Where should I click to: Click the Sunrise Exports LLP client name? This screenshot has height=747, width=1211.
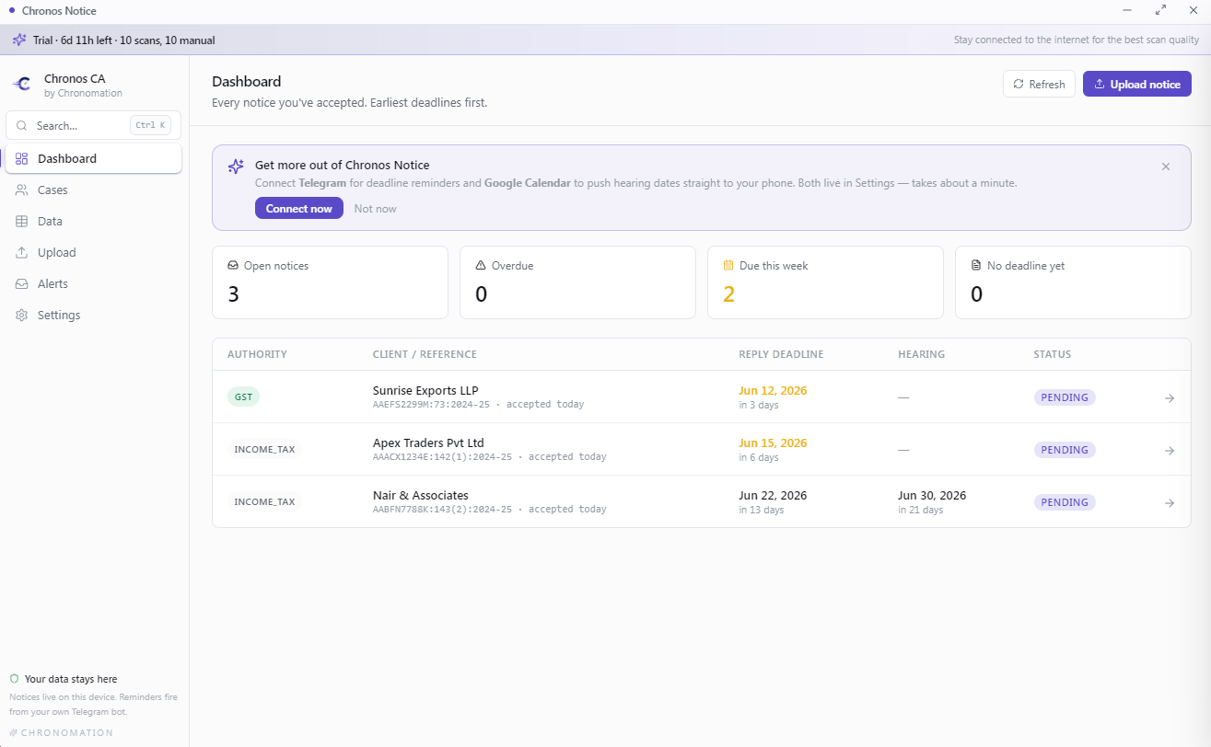coord(425,390)
